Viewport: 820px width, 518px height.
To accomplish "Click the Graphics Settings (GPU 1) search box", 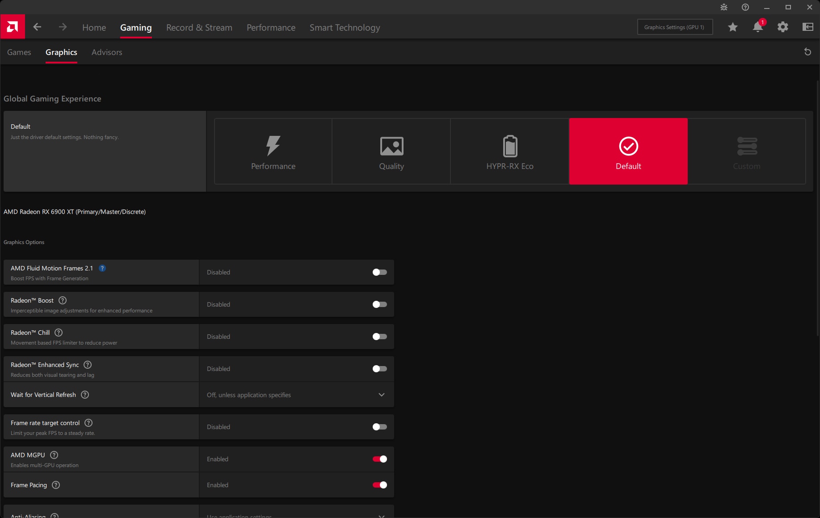I will [x=675, y=27].
